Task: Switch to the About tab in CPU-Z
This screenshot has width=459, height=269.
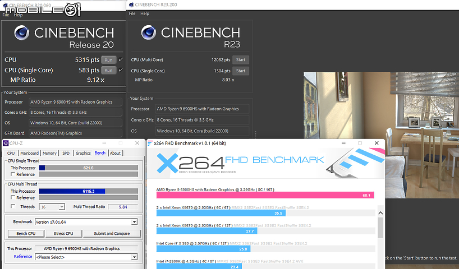Action: (x=115, y=153)
